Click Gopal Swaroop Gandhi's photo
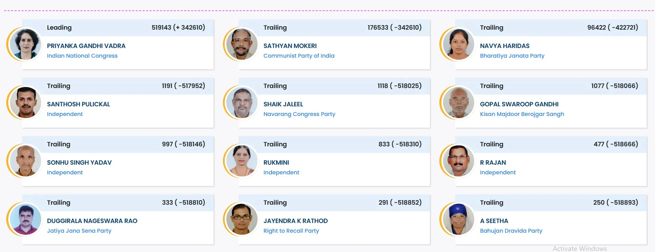Screen dimensions: 655x252 [x=458, y=103]
